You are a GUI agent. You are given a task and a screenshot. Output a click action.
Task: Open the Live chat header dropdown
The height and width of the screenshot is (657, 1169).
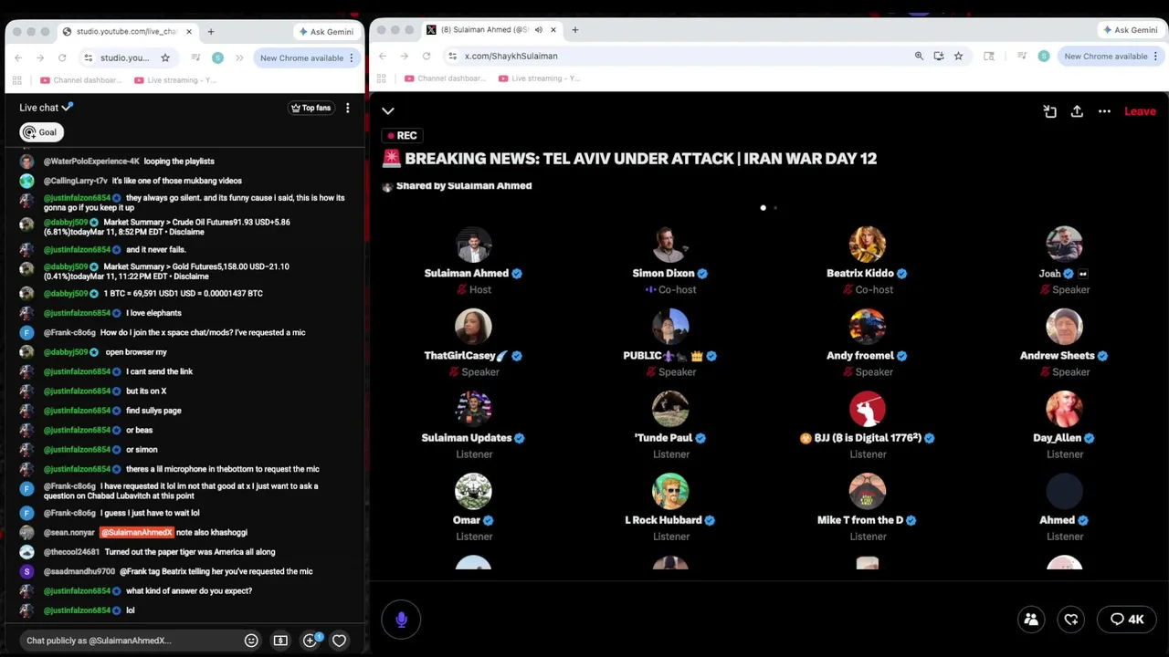47,108
